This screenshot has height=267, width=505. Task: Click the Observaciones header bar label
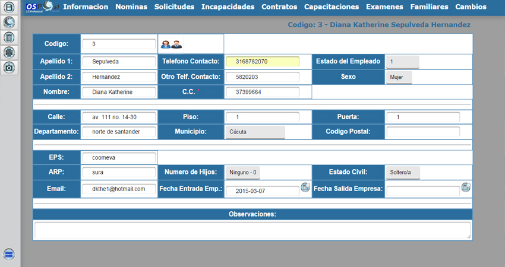click(x=252, y=214)
